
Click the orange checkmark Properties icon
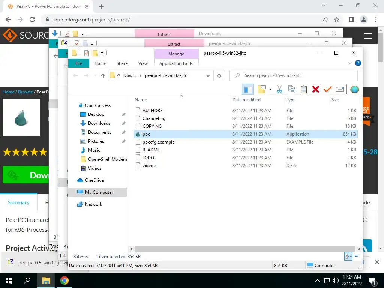pos(327,89)
